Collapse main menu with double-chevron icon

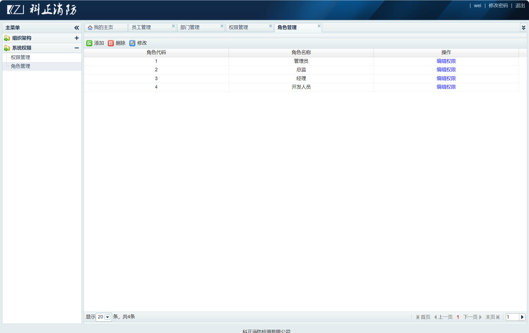tap(76, 28)
